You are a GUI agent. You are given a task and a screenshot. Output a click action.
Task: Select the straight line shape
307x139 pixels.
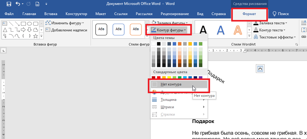coord(11,24)
